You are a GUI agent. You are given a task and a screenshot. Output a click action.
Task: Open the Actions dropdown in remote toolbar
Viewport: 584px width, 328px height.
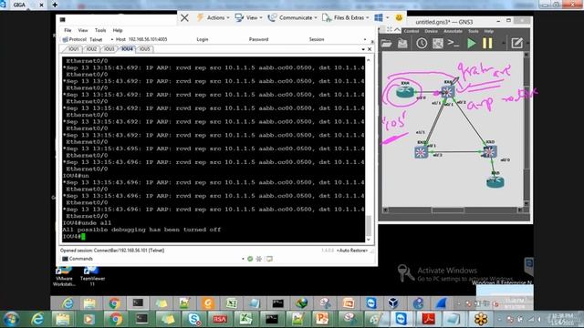tap(213, 17)
